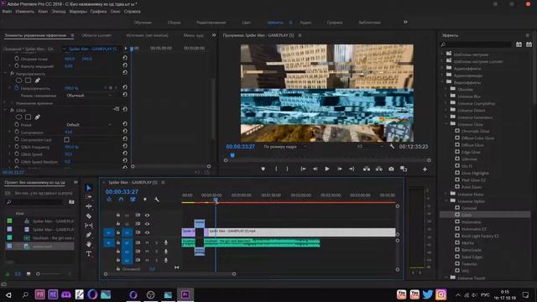Open playback resolution 1/2 dropdown
This screenshot has width=537, height=302.
(369, 147)
